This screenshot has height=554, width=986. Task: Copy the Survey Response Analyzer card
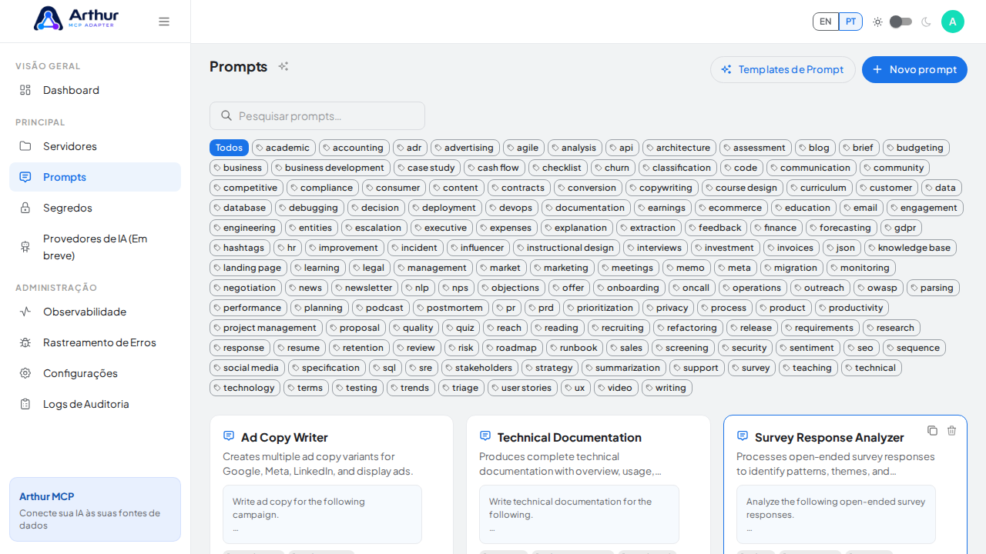click(x=932, y=430)
